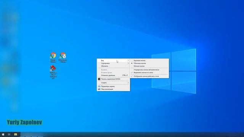The height and width of the screenshot is (137, 244).
Task: Select Обычные значки icon size
Action: [149, 63]
